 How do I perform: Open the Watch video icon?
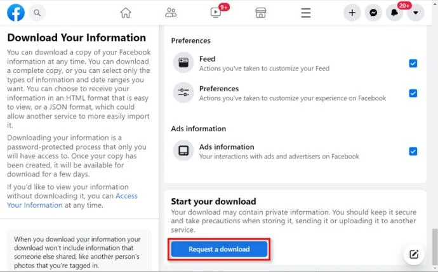pos(216,13)
